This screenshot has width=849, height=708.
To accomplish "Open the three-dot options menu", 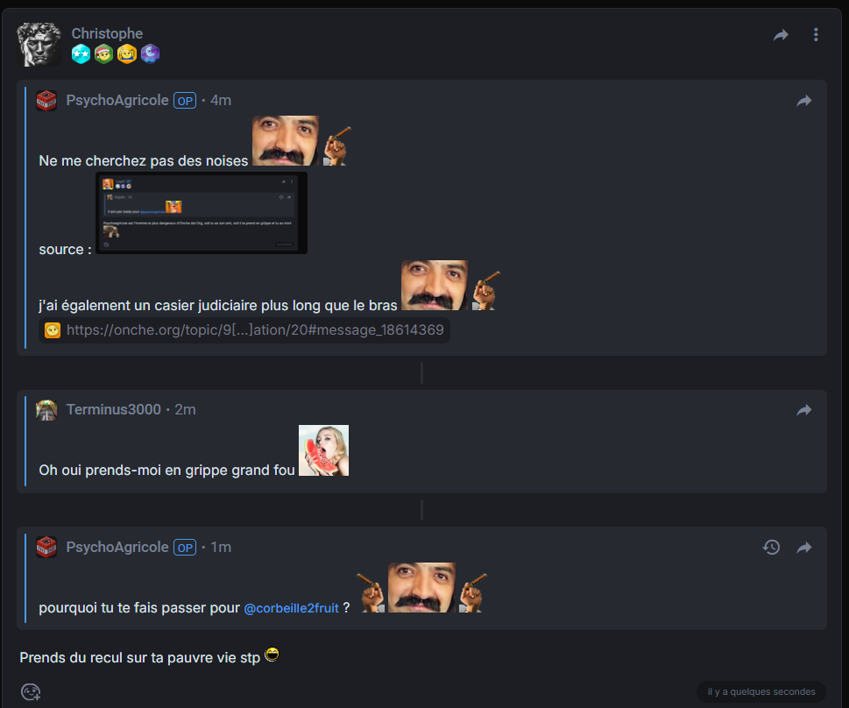I will tap(816, 35).
